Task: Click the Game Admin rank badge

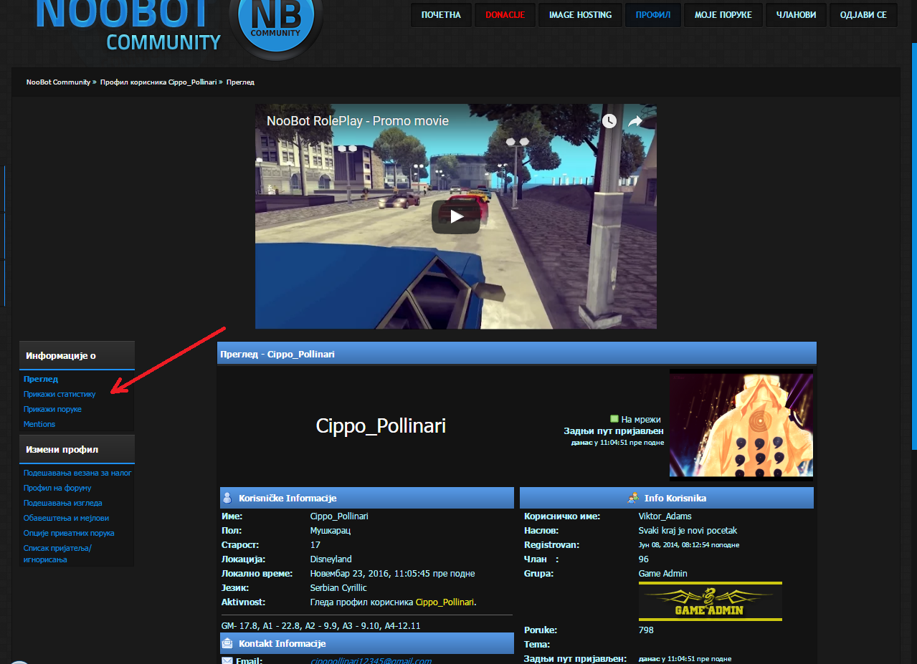Action: point(710,601)
